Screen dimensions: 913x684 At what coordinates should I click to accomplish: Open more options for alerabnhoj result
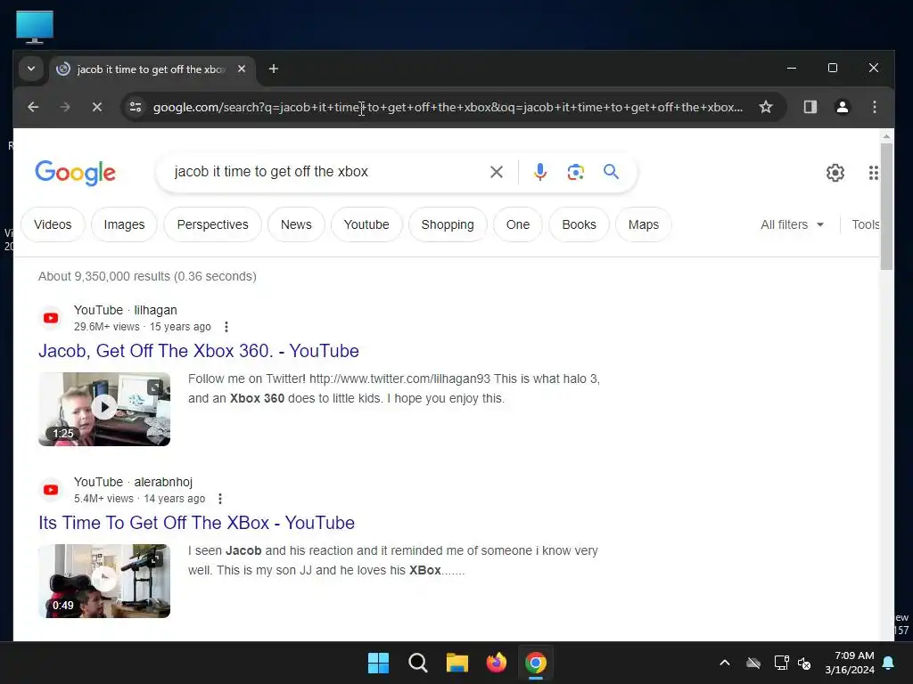pyautogui.click(x=220, y=499)
